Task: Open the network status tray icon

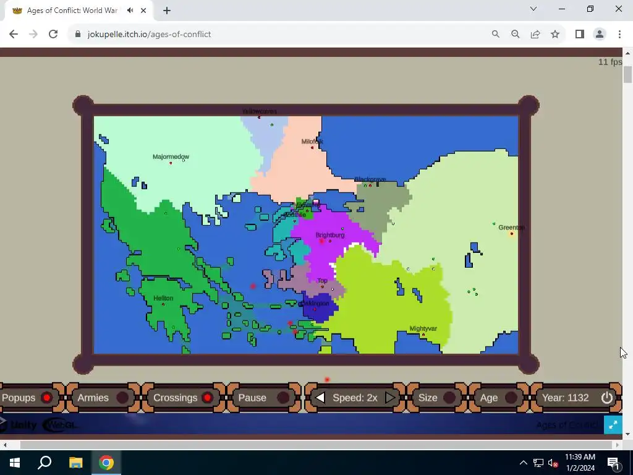Action: (x=538, y=463)
